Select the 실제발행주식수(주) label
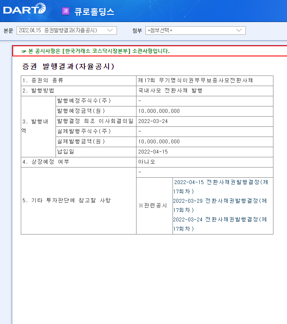 click(84, 131)
